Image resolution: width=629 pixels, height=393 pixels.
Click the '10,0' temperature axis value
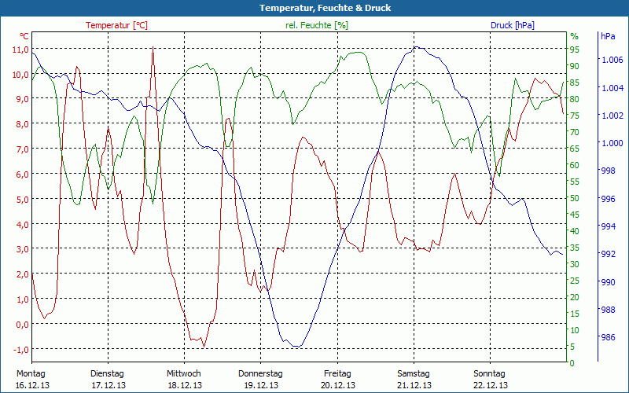[20, 75]
